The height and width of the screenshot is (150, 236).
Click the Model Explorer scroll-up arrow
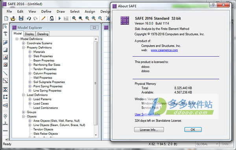click(x=96, y=39)
